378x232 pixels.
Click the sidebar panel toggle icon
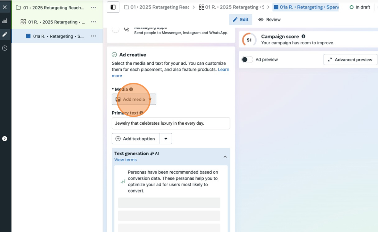click(x=113, y=7)
